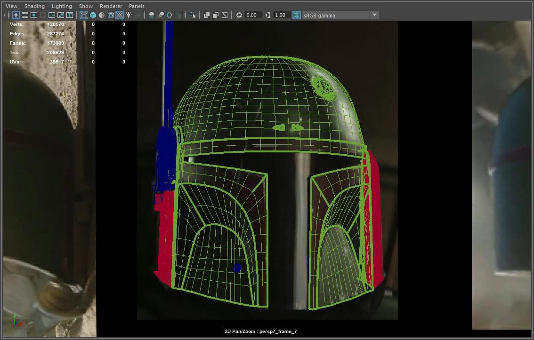
Task: Toggle the viewport grid display icon
Action: click(16, 15)
